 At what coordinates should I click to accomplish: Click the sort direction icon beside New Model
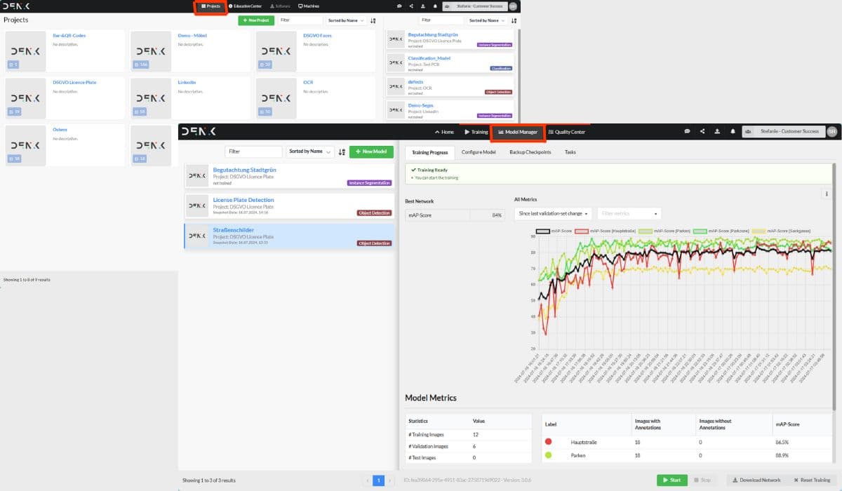(342, 152)
